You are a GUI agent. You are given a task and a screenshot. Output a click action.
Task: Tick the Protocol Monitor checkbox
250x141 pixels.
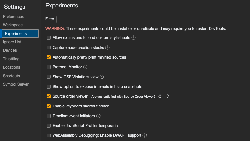tap(49, 67)
